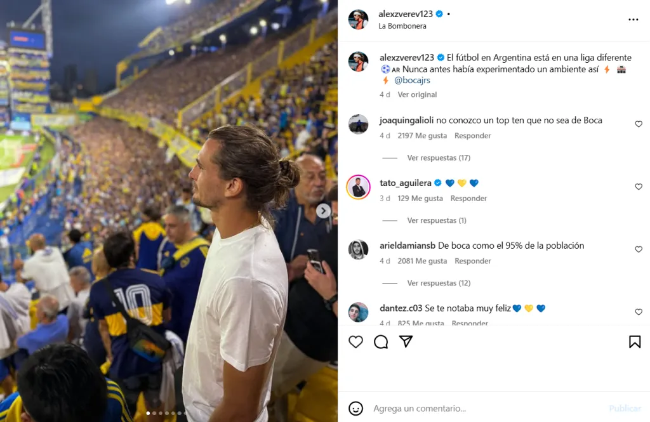Image resolution: width=650 pixels, height=422 pixels.
Task: Expand 'Ver respuestas (12)' replies
Action: point(439,283)
